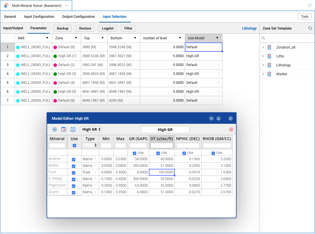Switch to the Input Configuration tab

click(39, 17)
